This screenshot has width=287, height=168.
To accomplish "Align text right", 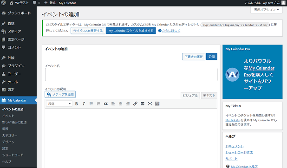I will pos(128,104).
